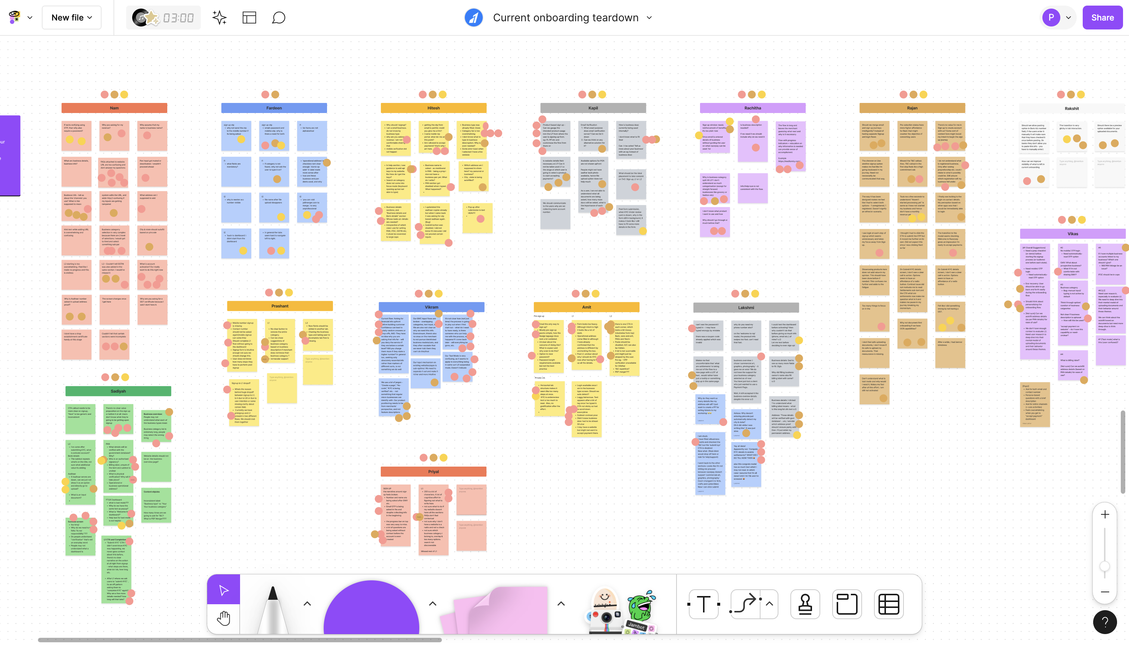
Task: Expand the main menu dropdown arrow
Action: coord(30,18)
